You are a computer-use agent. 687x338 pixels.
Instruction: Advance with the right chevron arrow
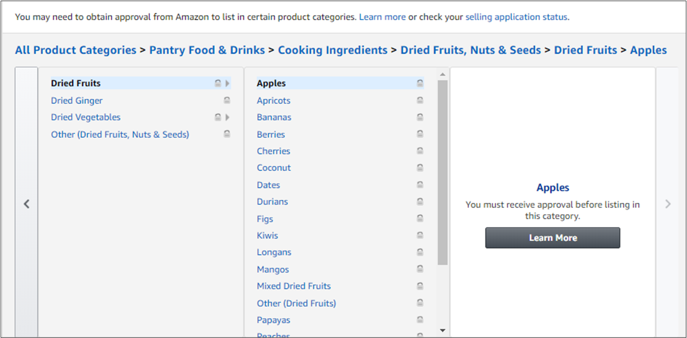click(668, 204)
